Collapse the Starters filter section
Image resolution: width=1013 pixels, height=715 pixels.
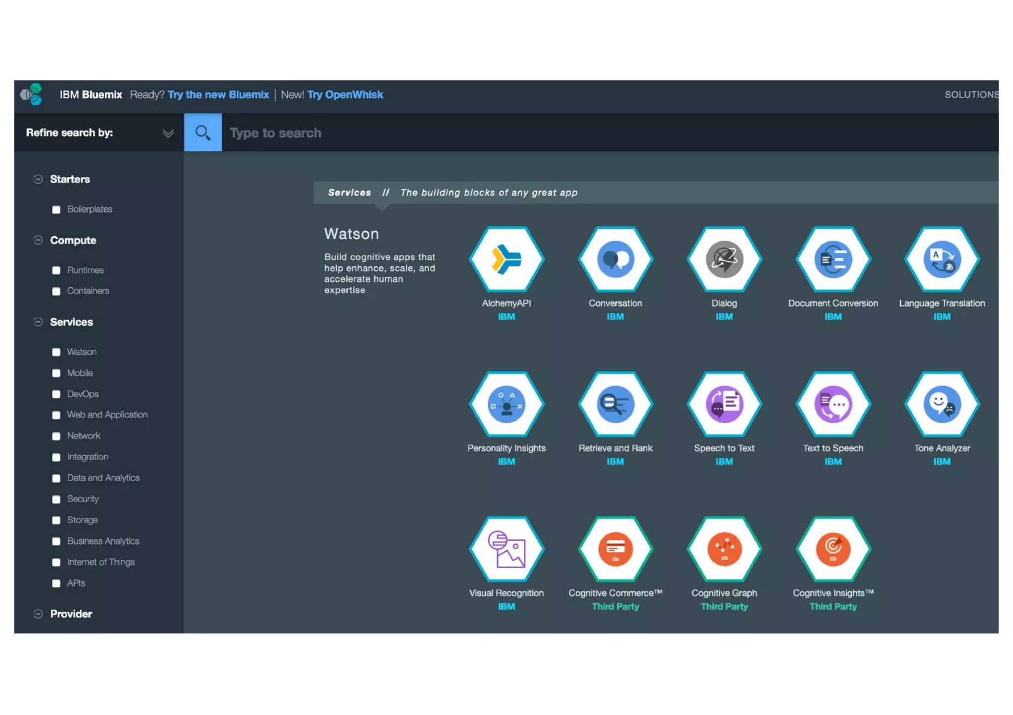[38, 179]
